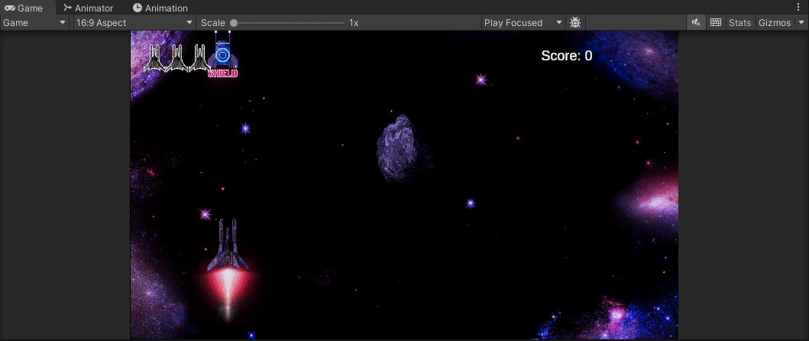Toggle the Stats overlay button
Viewport: 809px width, 341px height.
click(x=739, y=23)
